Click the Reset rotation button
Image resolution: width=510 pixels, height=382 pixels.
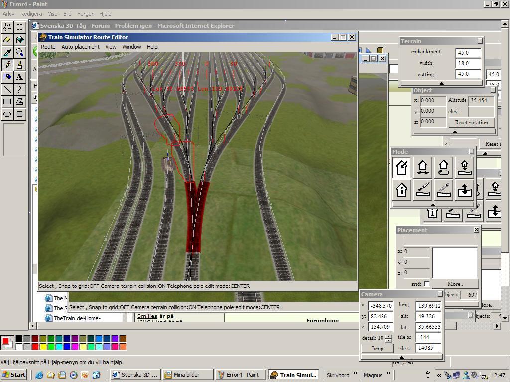click(x=471, y=122)
